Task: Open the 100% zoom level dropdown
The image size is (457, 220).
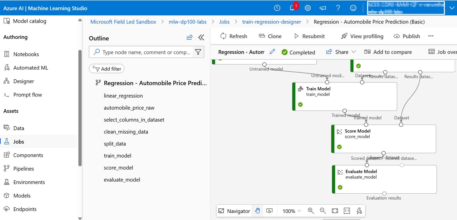Action: point(292,211)
